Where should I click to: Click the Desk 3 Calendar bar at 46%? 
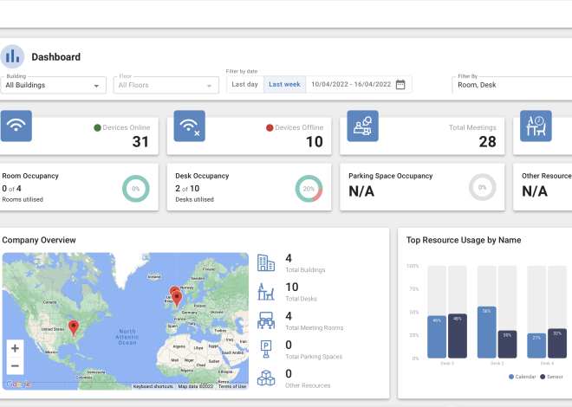[x=437, y=337]
